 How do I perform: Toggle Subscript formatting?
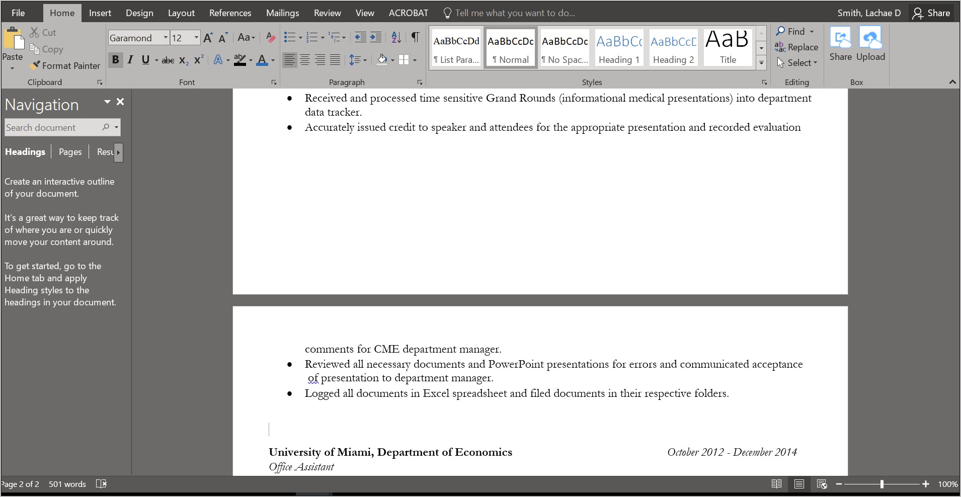184,60
